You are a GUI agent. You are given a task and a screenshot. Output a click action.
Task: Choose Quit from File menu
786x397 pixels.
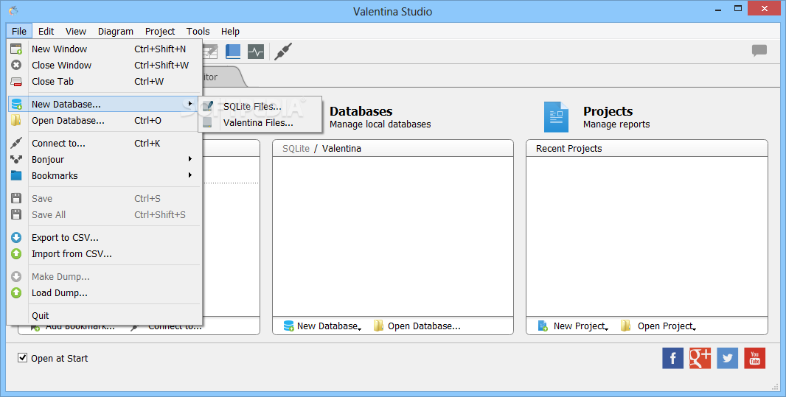point(105,316)
